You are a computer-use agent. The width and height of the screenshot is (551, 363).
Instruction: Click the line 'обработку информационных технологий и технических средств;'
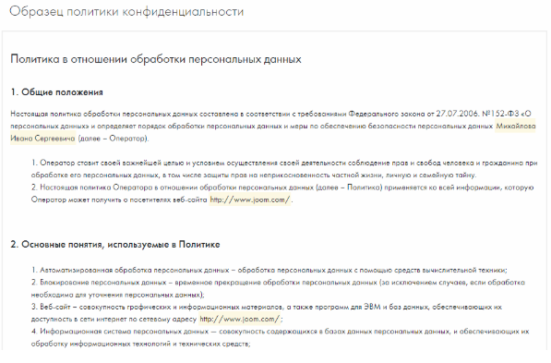tap(140, 344)
